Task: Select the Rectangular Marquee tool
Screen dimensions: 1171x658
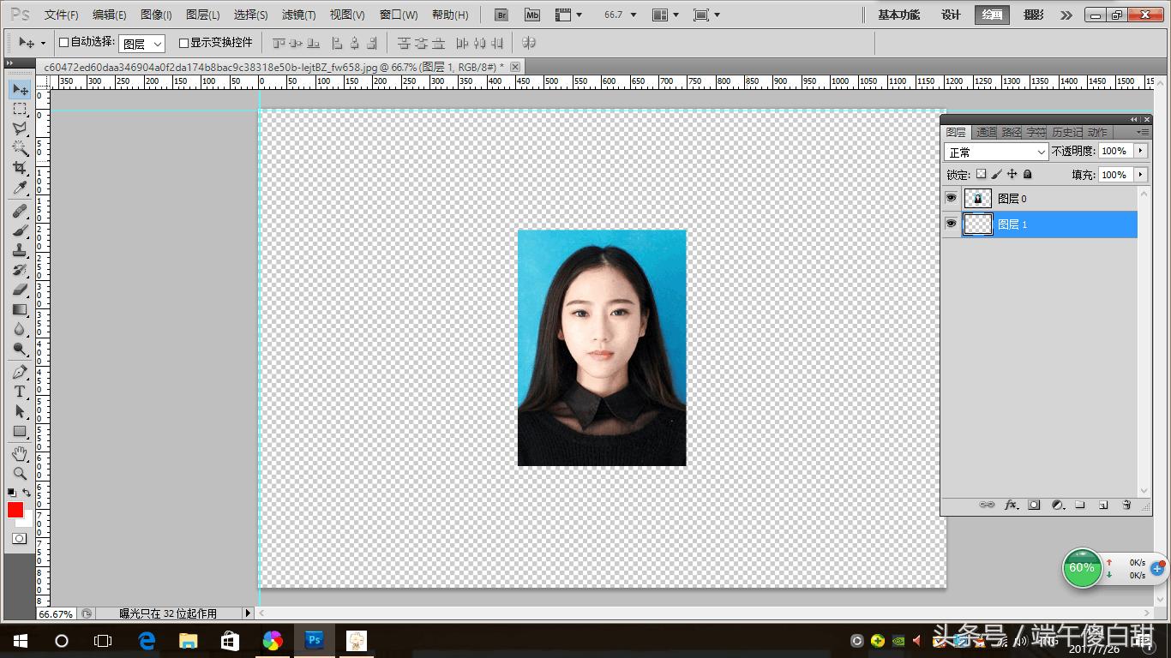Action: click(x=19, y=109)
